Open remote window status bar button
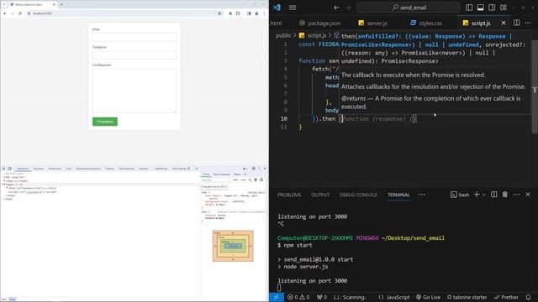 pos(277,297)
